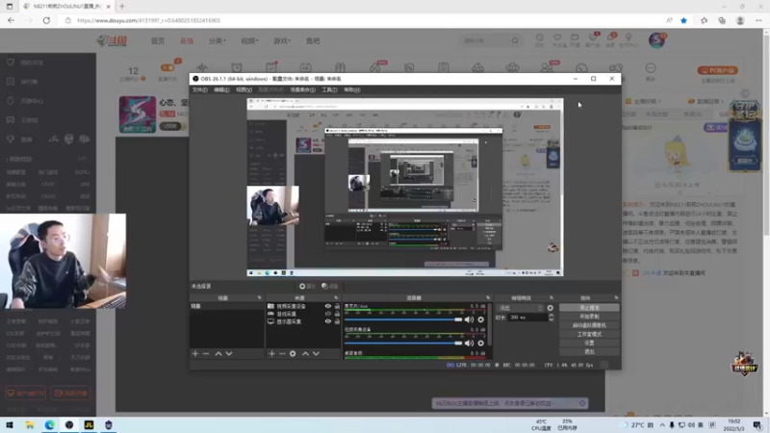Viewport: 770px width, 433px height.
Task: Add a new scene with the plus icon
Action: pos(195,353)
